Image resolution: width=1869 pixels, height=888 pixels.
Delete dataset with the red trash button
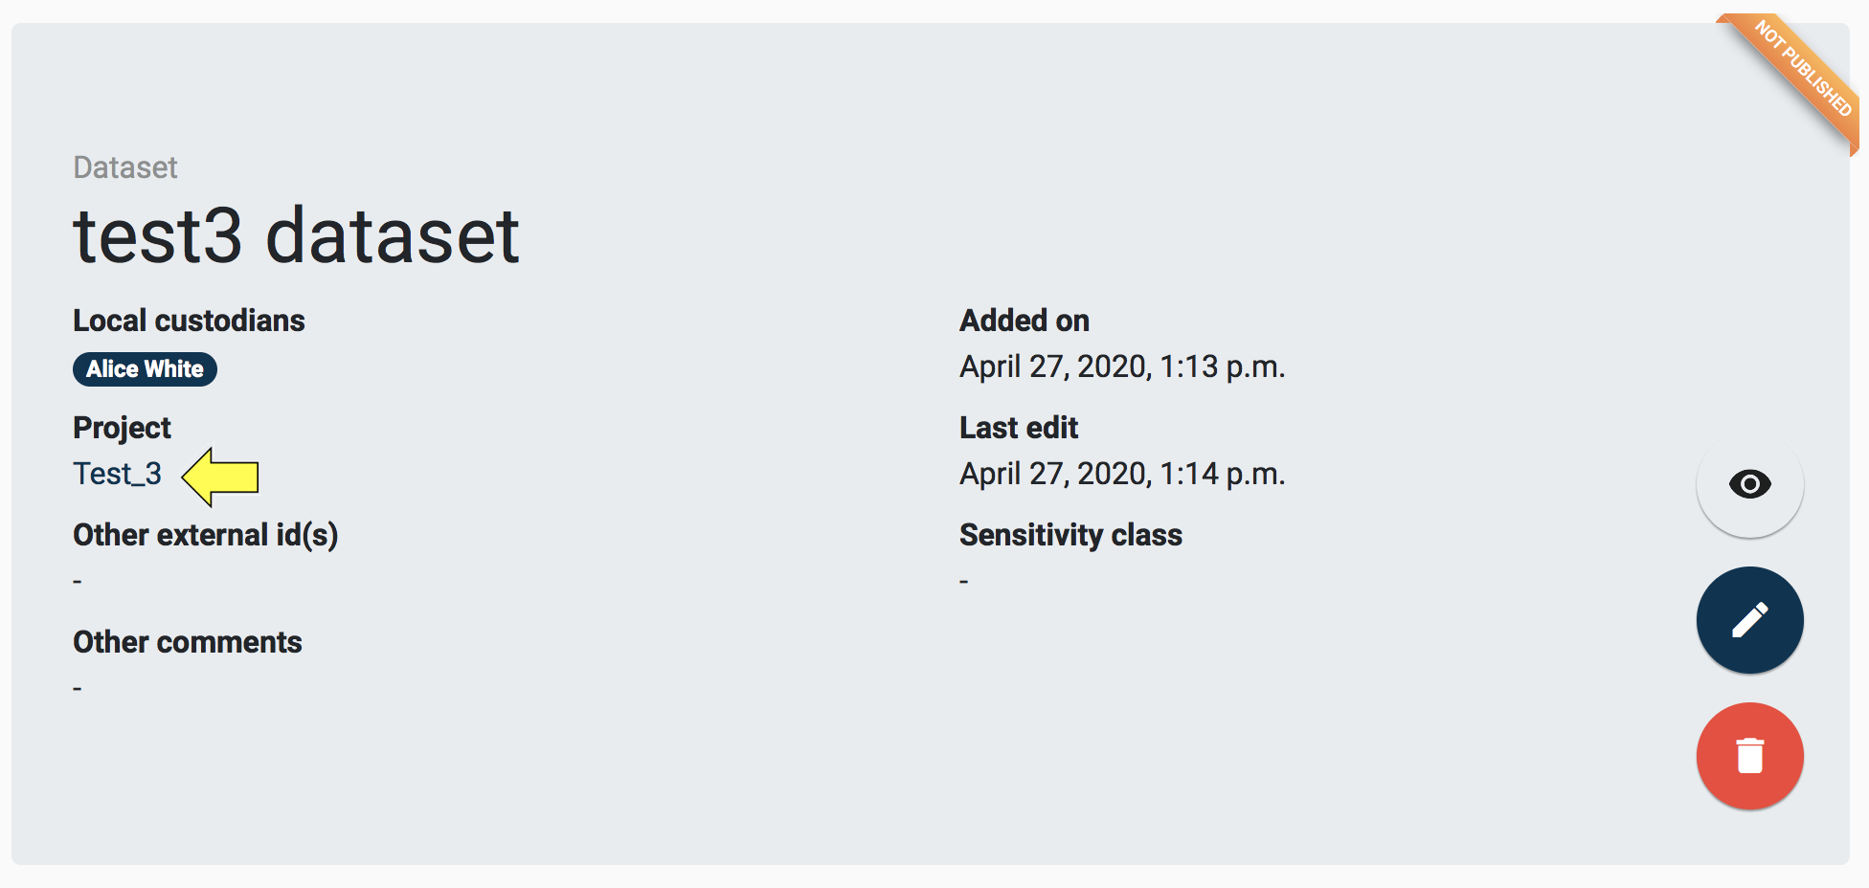(1749, 756)
